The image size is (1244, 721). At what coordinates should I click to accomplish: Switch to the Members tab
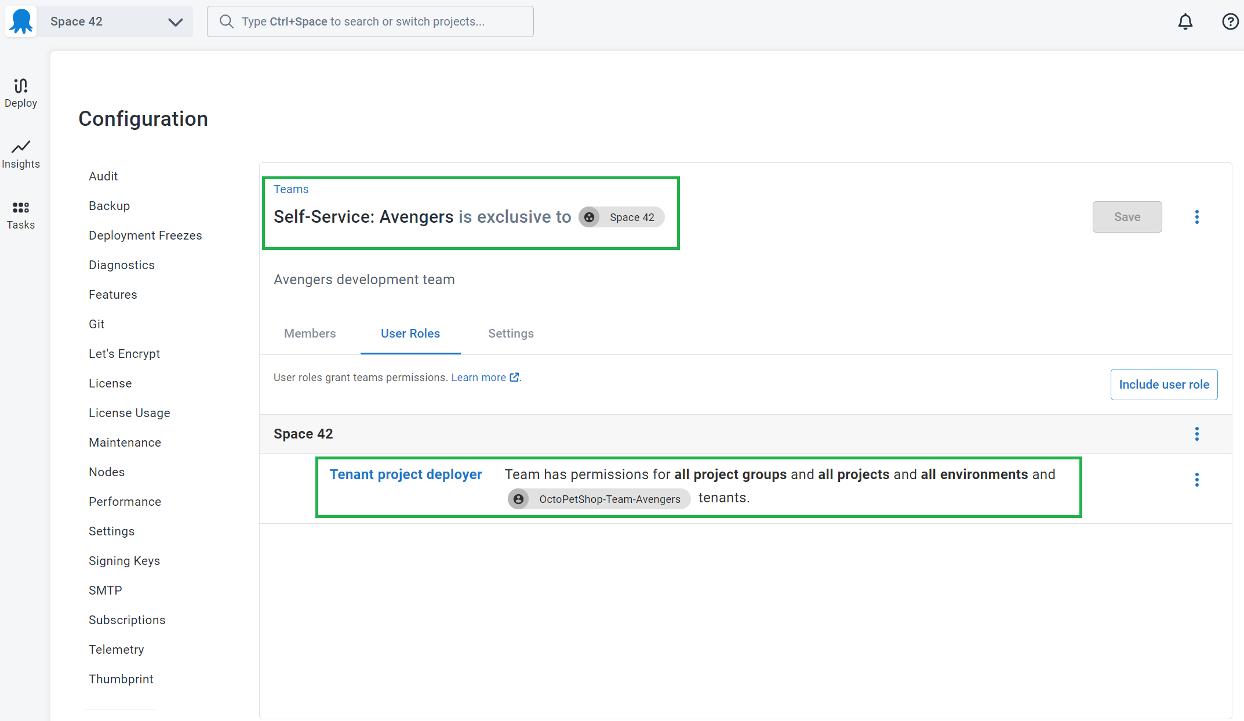click(310, 334)
